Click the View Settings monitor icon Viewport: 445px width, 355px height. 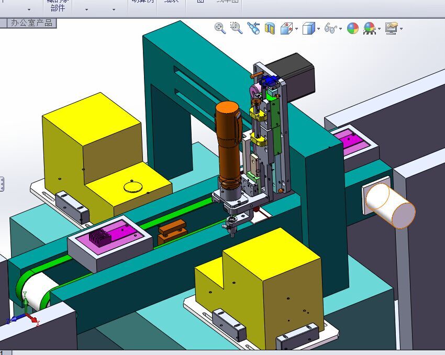click(392, 28)
